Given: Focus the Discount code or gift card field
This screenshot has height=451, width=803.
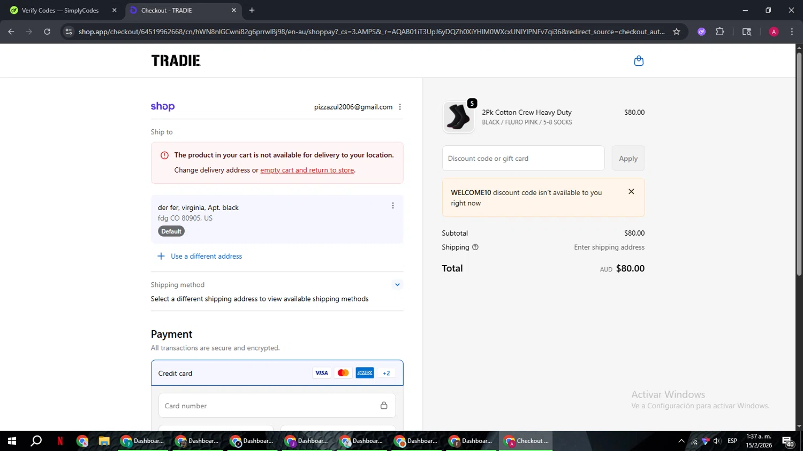Looking at the screenshot, I should tap(523, 158).
